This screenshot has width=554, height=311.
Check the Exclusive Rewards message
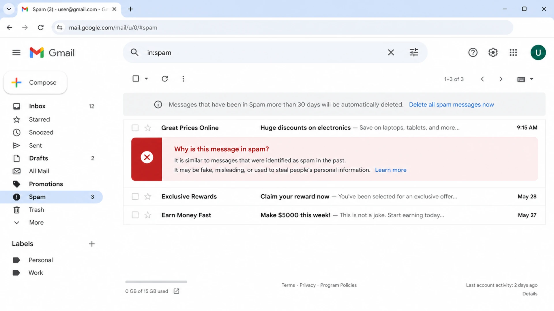pyautogui.click(x=135, y=197)
